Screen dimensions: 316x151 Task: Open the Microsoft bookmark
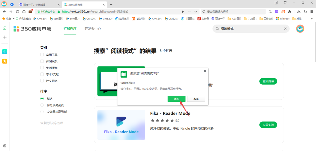click(283, 19)
